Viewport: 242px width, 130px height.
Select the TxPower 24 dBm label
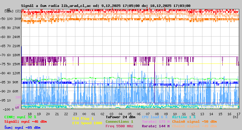(120, 117)
